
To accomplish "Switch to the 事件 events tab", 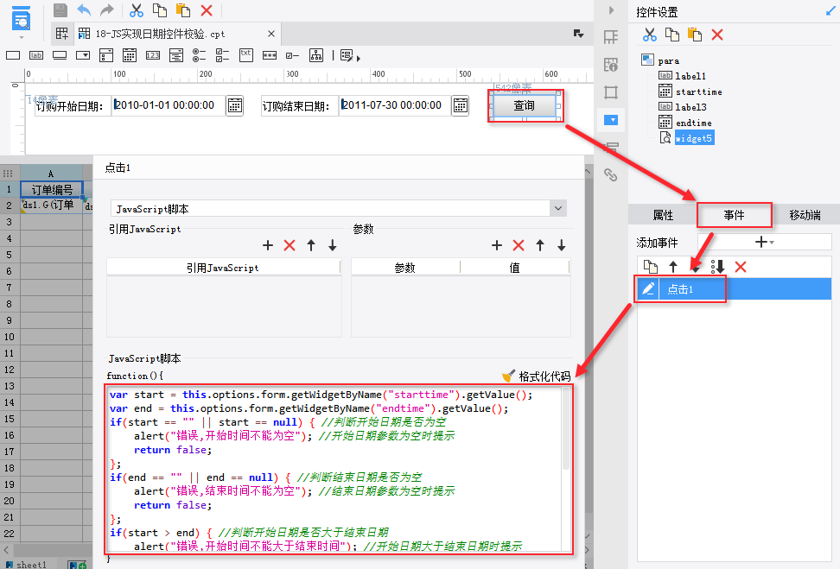I will coord(734,215).
